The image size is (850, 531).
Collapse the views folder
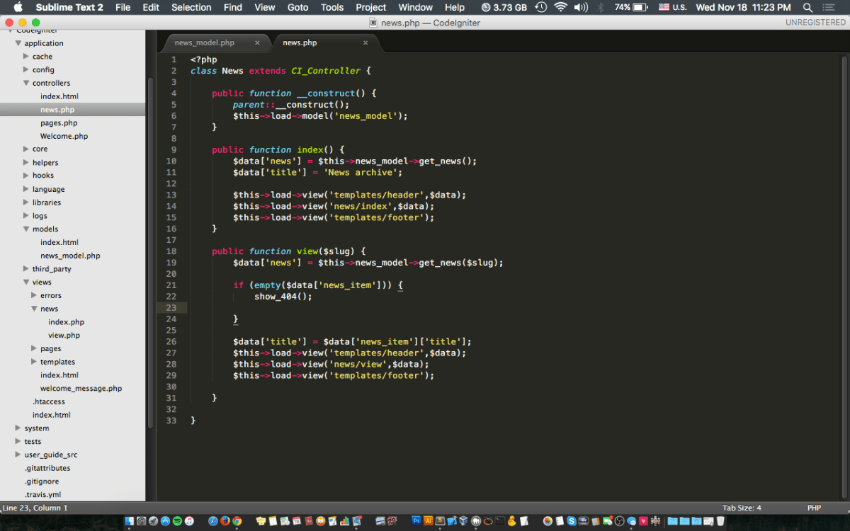point(26,282)
